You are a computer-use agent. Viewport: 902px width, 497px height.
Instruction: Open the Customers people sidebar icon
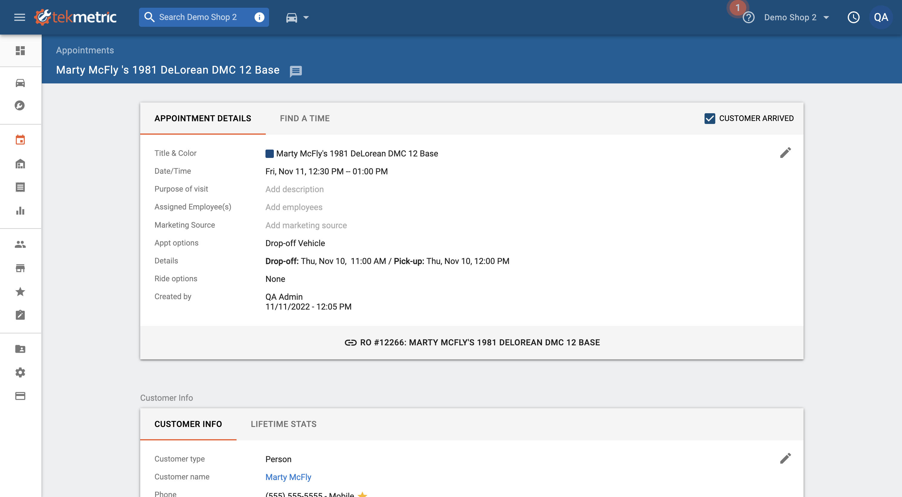tap(20, 245)
